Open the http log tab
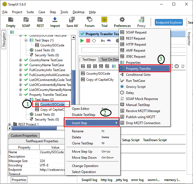Screen dimensions: 193x184 pos(107,180)
